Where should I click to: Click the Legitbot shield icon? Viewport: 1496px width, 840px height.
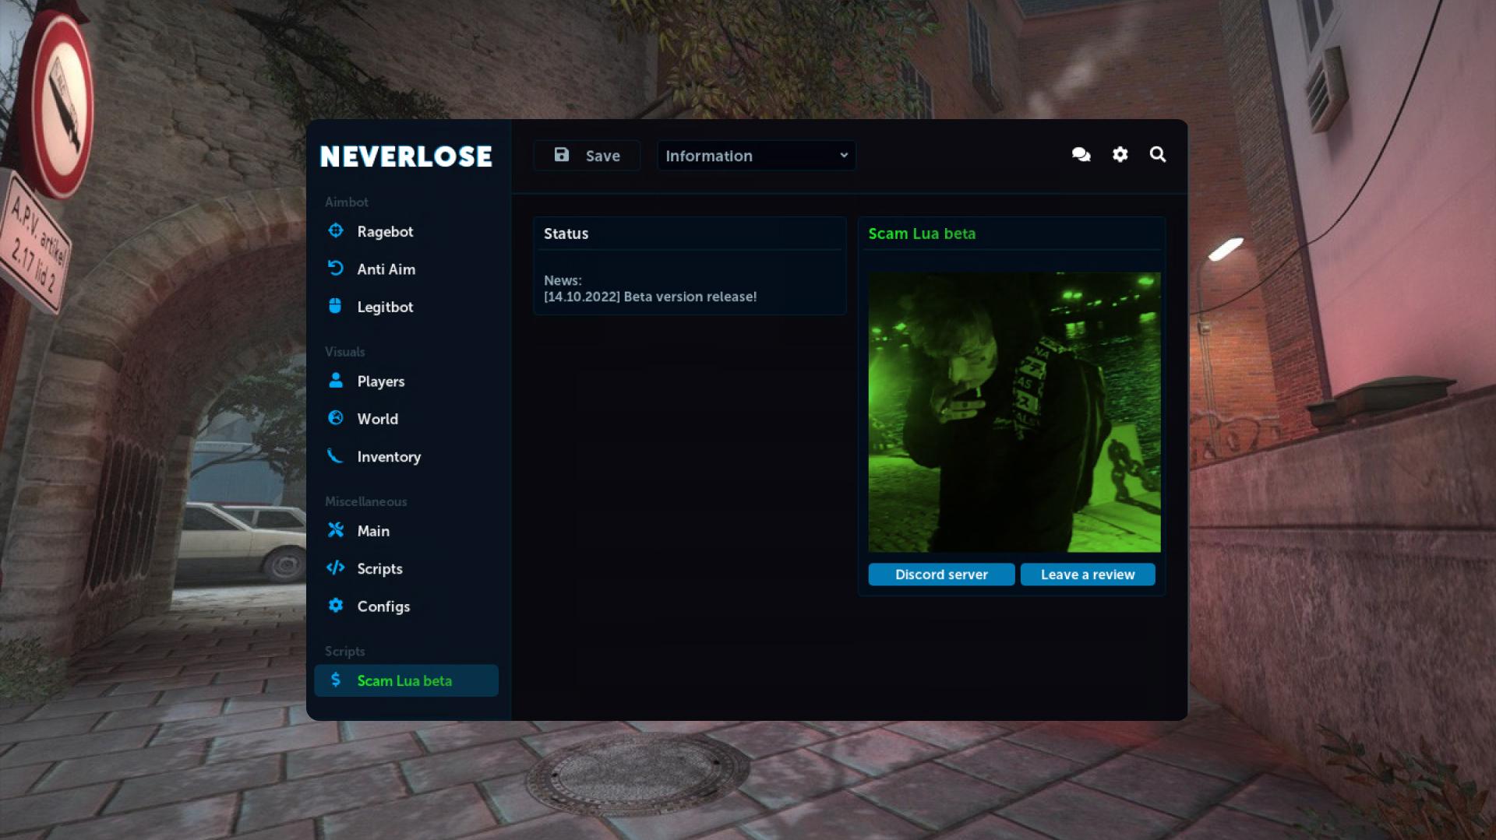(335, 306)
